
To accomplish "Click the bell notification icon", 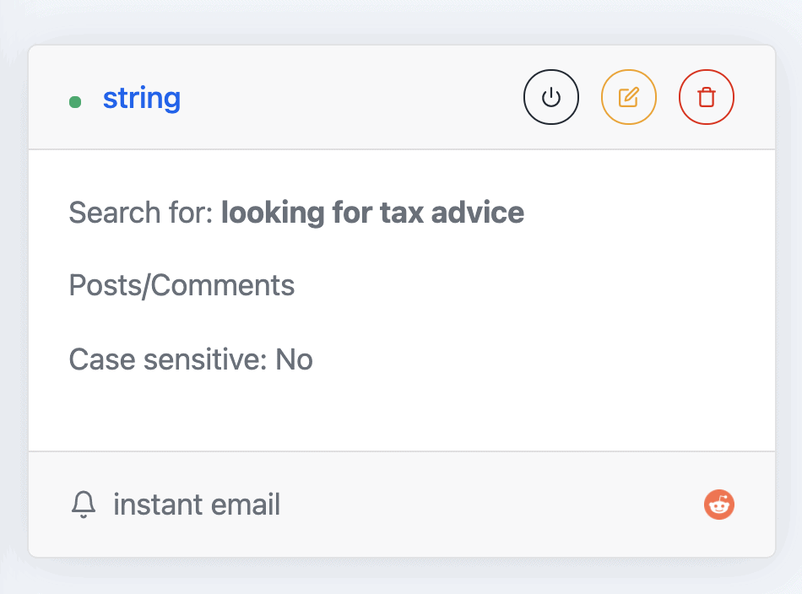I will click(84, 505).
